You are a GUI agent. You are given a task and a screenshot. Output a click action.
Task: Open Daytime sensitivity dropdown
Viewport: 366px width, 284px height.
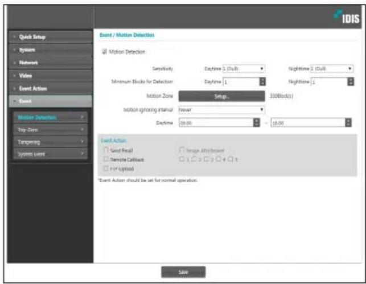coord(244,69)
